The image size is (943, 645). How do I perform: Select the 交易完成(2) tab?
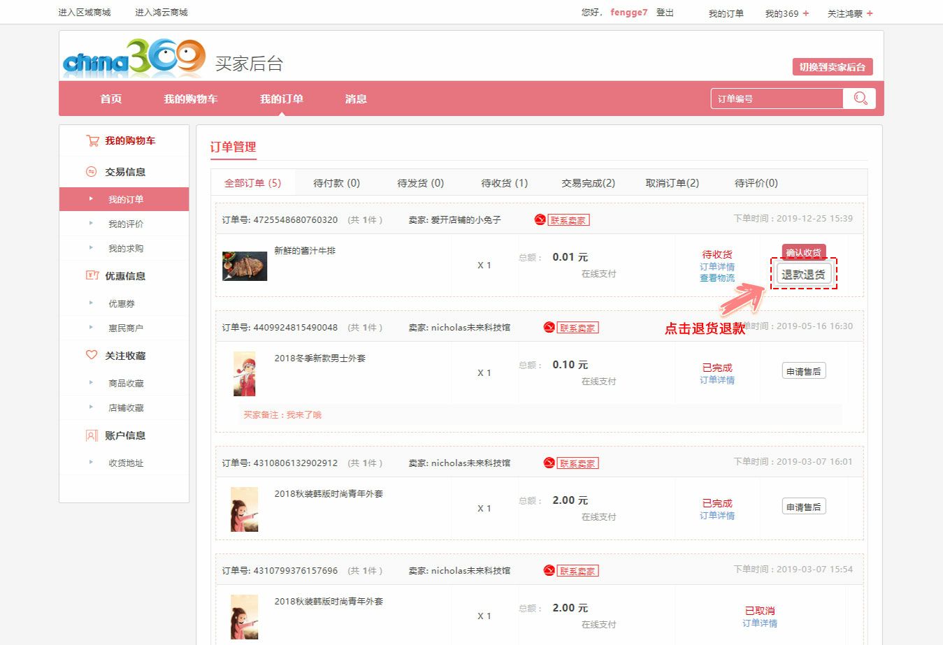click(588, 183)
